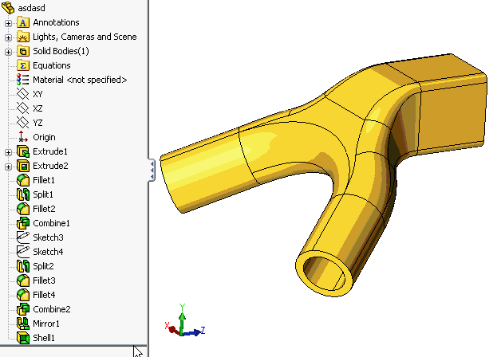This screenshot has height=357, width=501.
Task: Select 'Material <not specified>' label
Action: coord(80,80)
